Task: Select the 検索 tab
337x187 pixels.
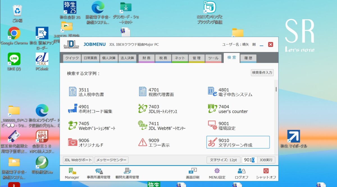Action: coord(232,58)
